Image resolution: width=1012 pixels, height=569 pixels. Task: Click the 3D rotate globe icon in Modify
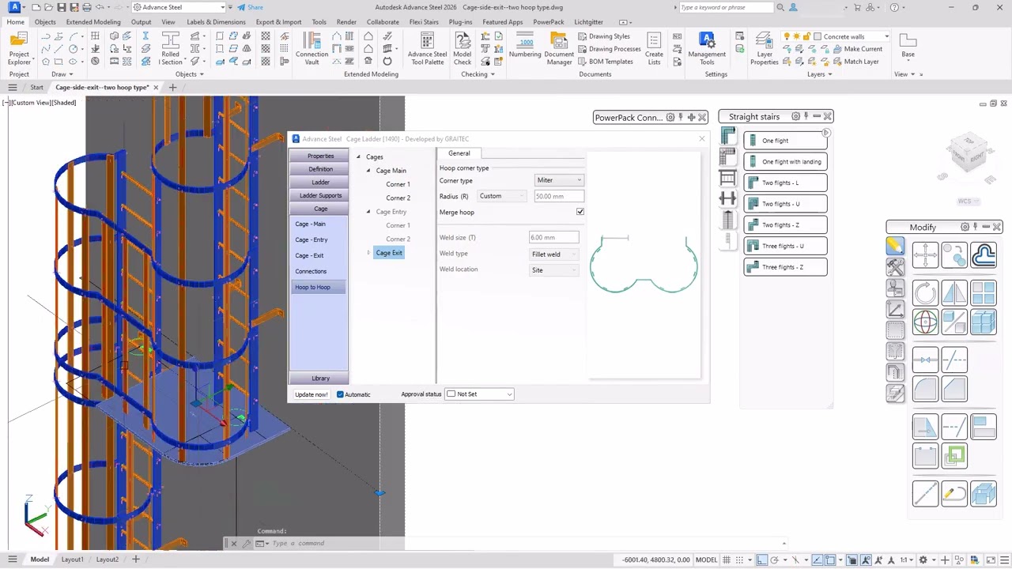coord(925,322)
